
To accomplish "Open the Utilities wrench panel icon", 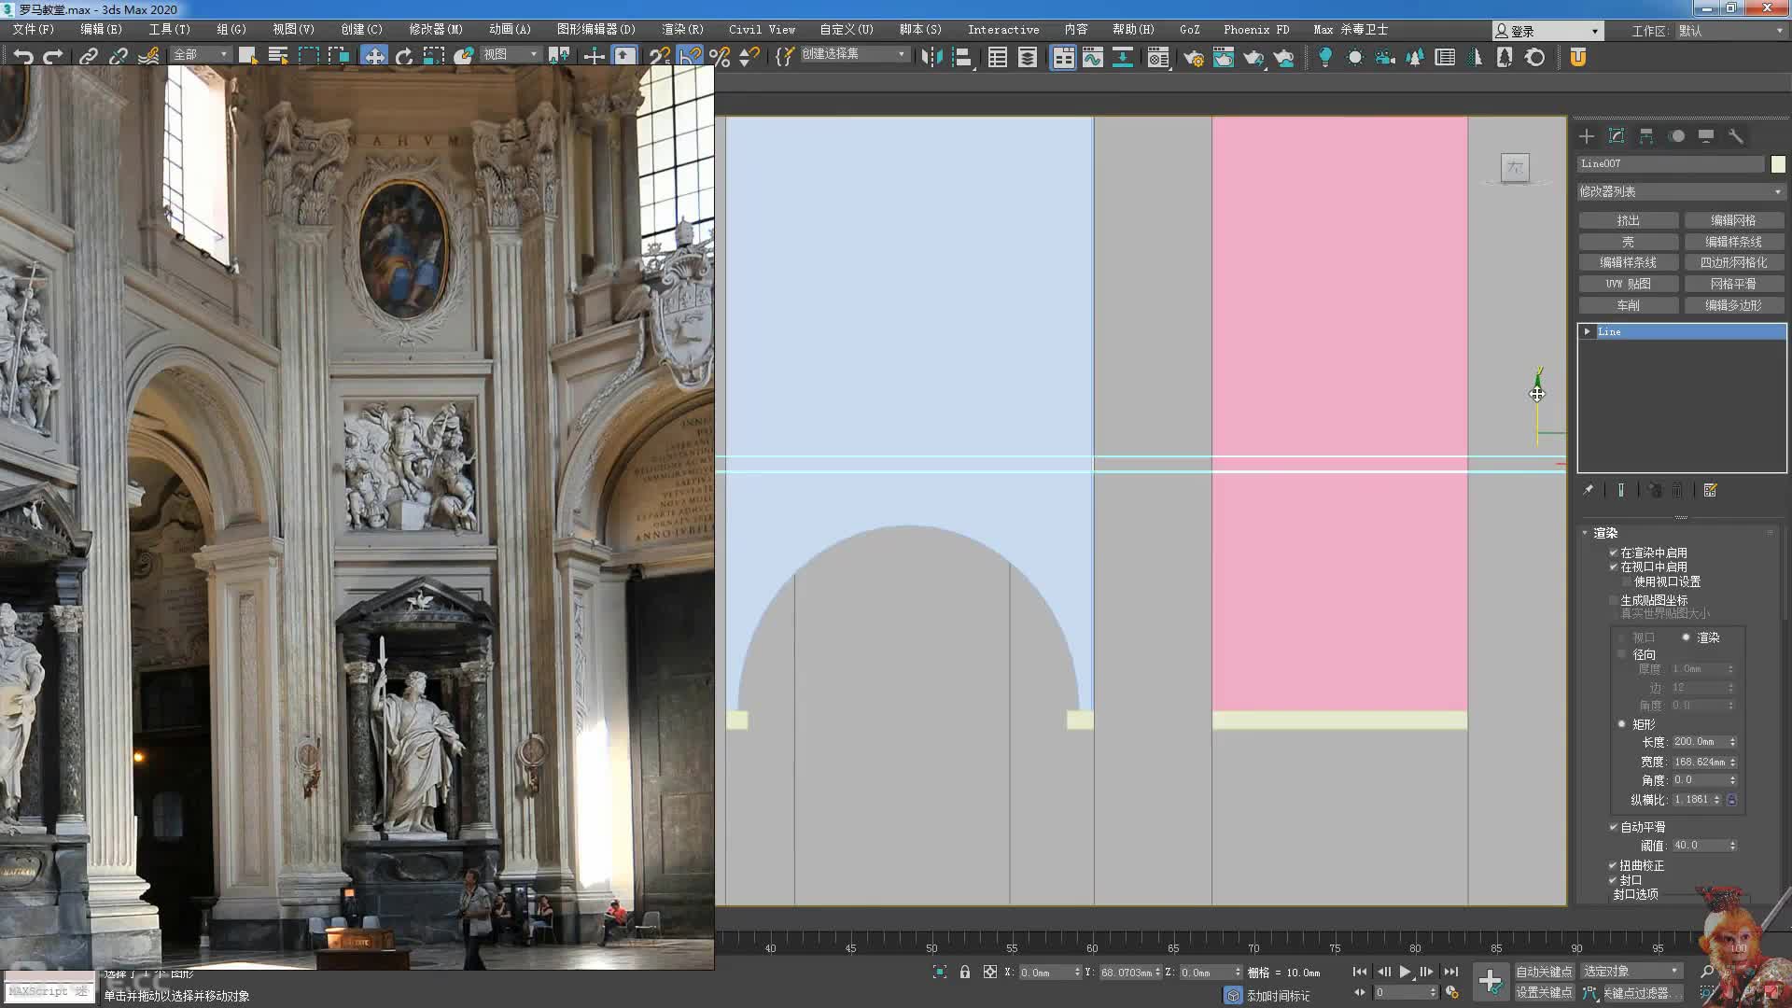I will pyautogui.click(x=1736, y=136).
